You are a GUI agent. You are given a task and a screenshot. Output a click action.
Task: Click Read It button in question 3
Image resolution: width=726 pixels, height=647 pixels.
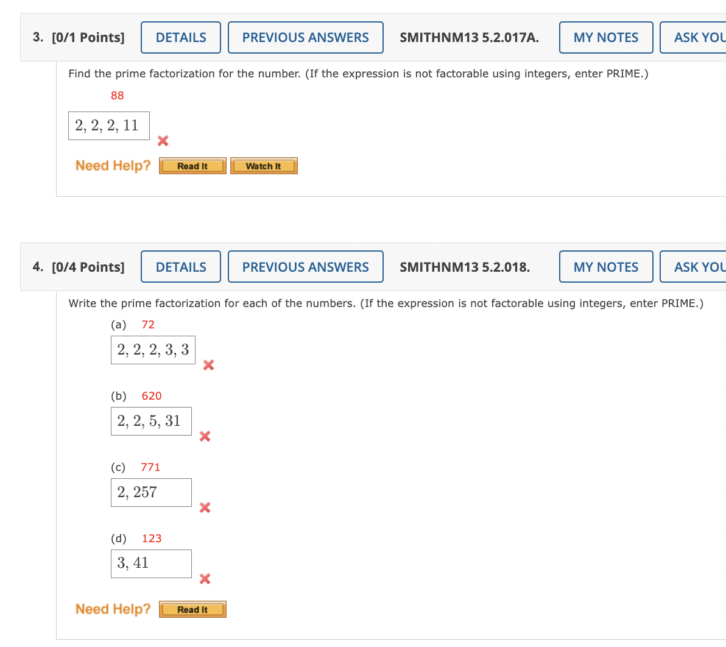tap(192, 166)
